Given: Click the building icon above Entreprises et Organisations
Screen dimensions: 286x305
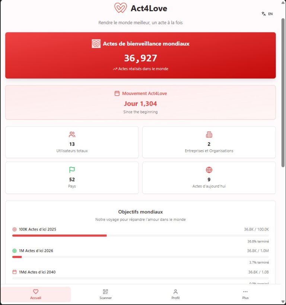Looking at the screenshot, I should 209,134.
